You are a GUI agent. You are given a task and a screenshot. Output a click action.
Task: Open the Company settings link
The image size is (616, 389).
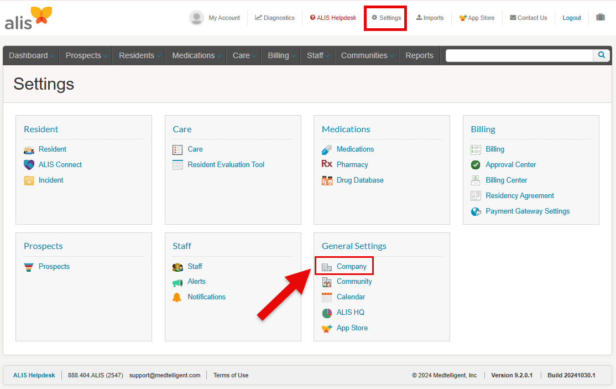point(351,266)
